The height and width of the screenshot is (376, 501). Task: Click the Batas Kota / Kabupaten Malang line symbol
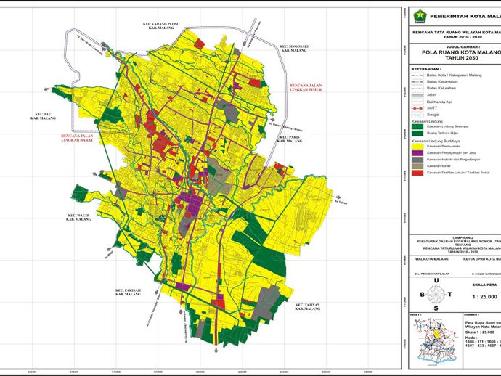point(417,75)
